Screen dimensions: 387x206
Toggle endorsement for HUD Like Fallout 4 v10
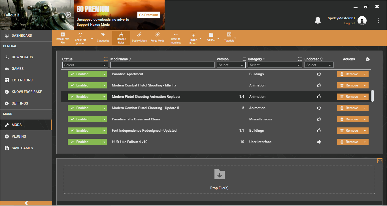tap(319, 142)
